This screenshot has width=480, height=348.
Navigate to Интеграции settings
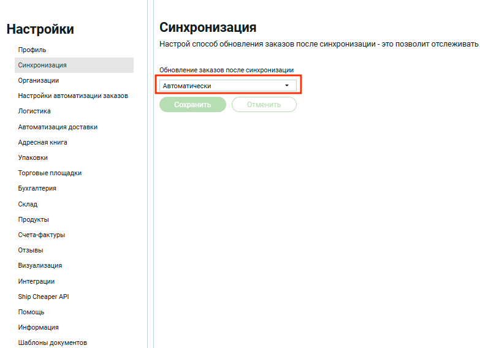click(36, 281)
